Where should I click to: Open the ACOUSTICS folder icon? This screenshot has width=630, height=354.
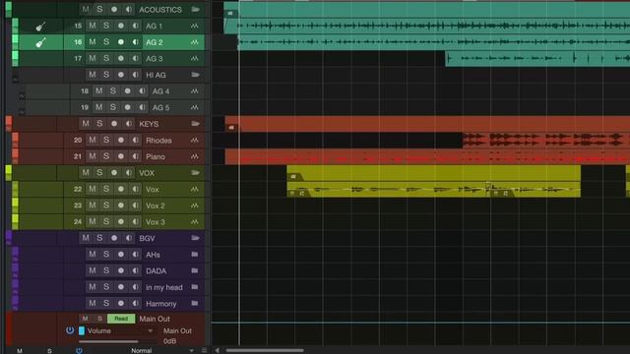(195, 9)
